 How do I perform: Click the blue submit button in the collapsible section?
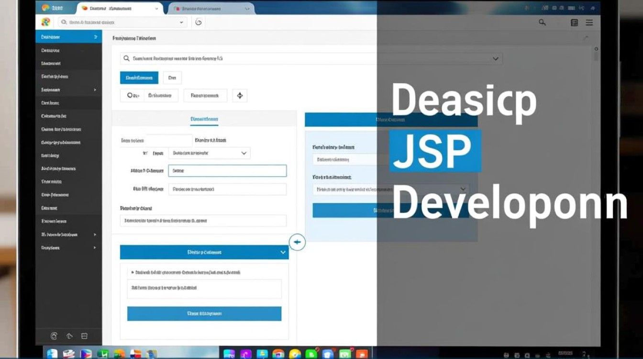(204, 314)
